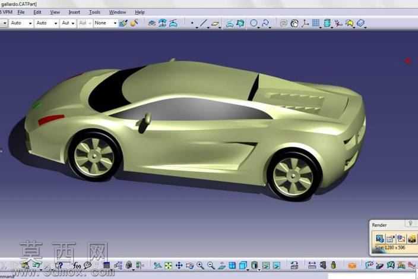Open the Edit menu

click(37, 12)
